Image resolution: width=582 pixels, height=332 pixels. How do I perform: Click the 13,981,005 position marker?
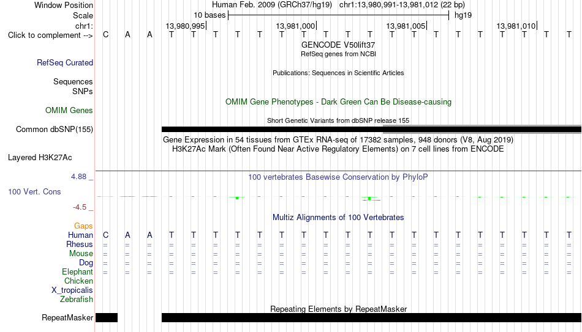click(x=406, y=26)
